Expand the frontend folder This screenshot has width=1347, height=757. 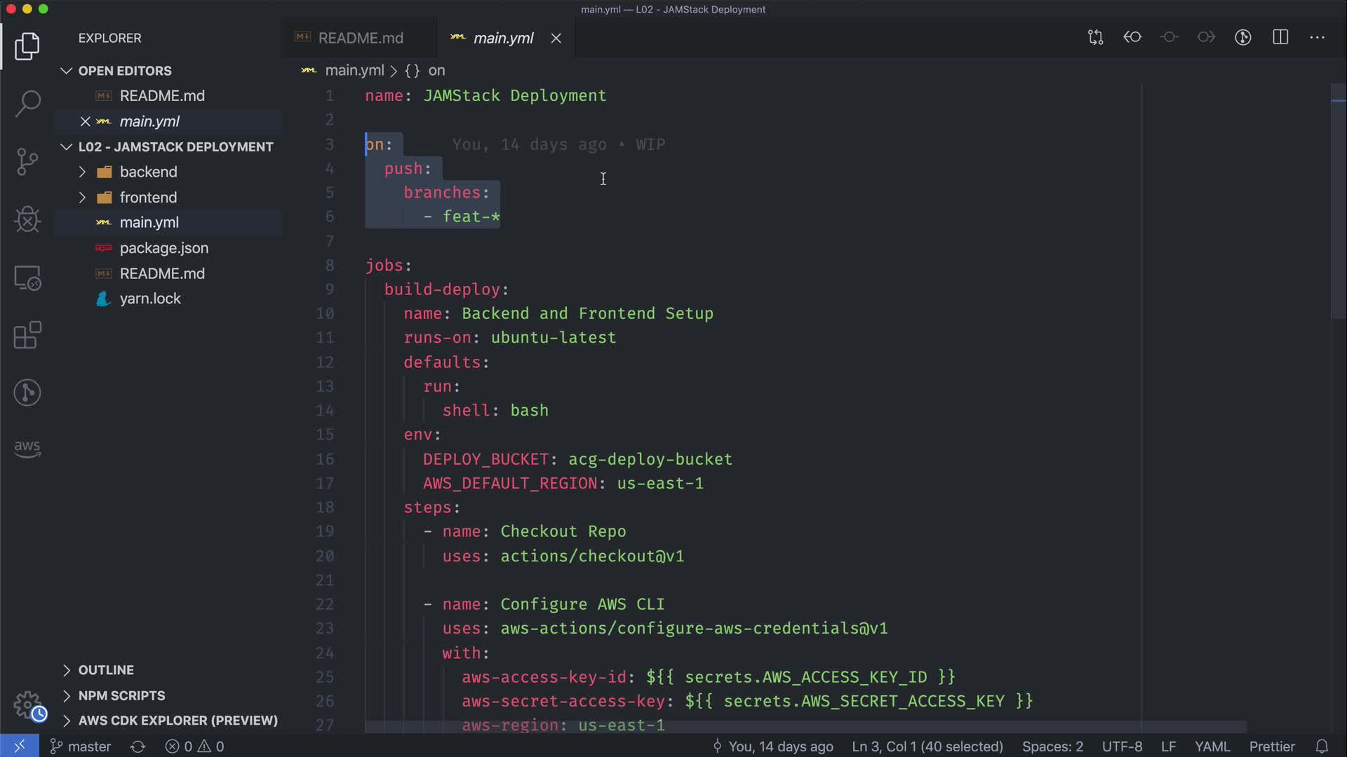click(x=148, y=198)
